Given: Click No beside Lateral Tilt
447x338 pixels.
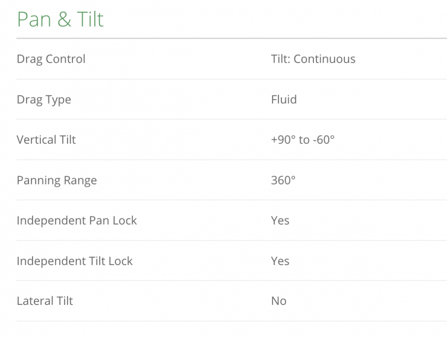Looking at the screenshot, I should click(278, 301).
